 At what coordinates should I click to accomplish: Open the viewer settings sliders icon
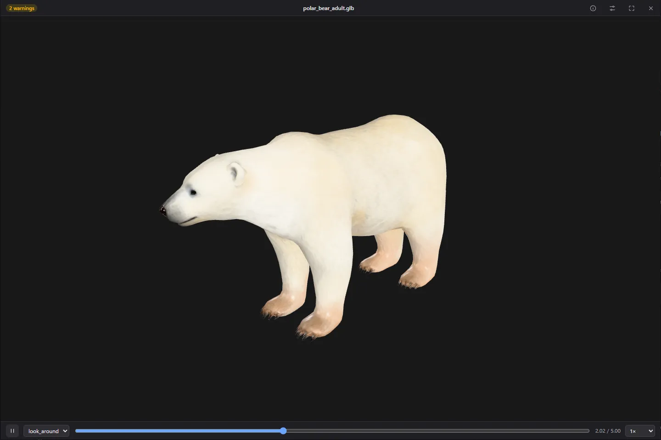(612, 8)
